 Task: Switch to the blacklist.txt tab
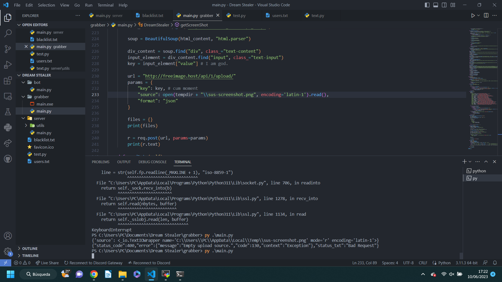coord(152,15)
